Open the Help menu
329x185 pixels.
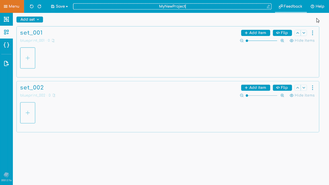pyautogui.click(x=317, y=6)
